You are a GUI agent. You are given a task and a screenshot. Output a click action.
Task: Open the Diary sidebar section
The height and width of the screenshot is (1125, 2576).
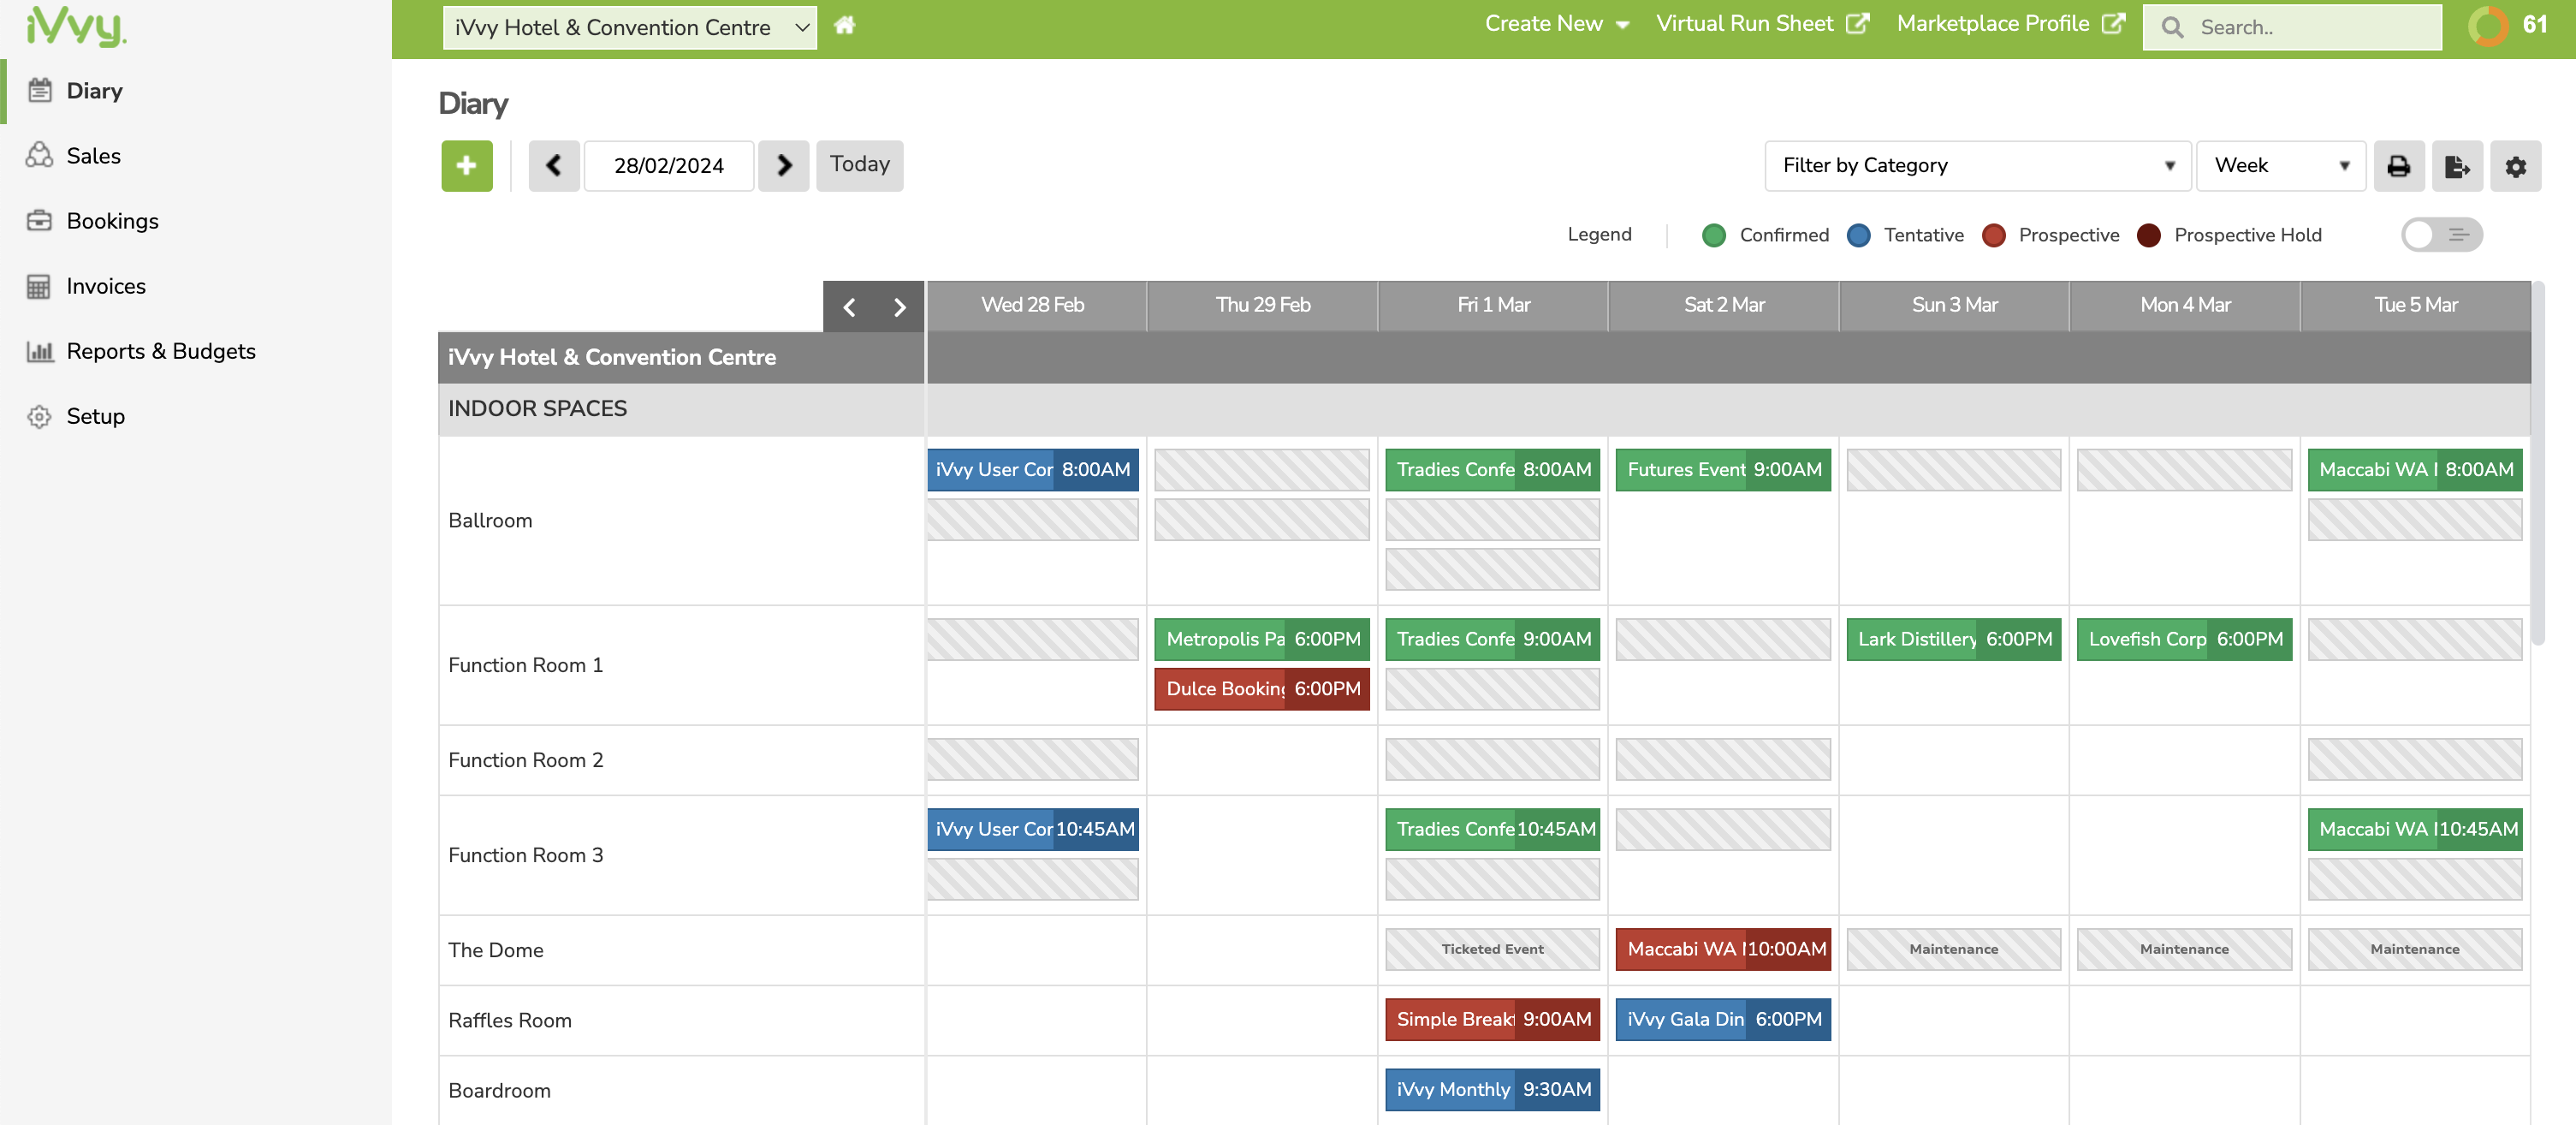[95, 90]
